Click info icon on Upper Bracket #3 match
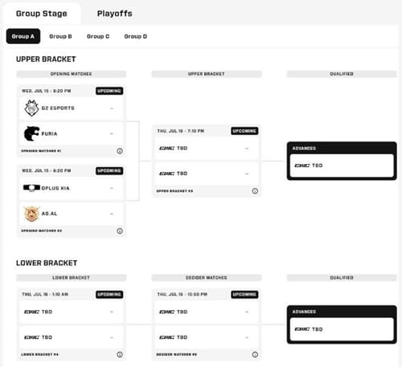 [255, 191]
